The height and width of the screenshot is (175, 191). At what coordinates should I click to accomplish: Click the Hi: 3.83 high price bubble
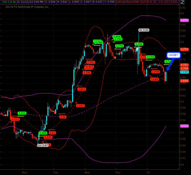tap(144, 30)
